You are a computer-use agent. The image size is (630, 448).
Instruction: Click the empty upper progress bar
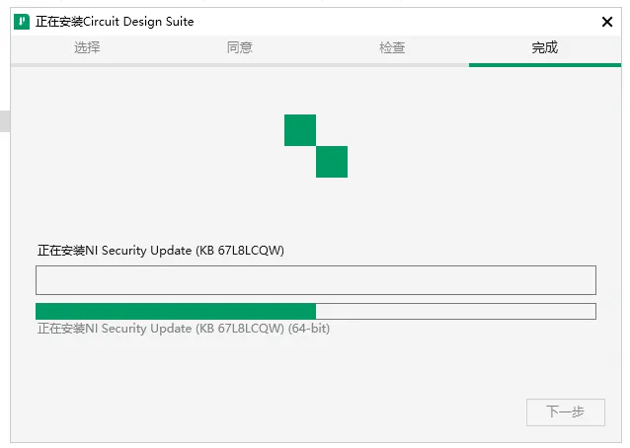[x=315, y=280]
